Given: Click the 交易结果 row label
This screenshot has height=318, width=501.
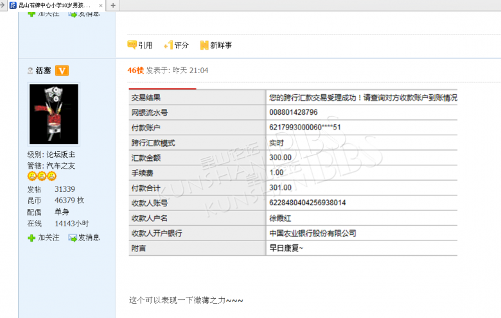Looking at the screenshot, I should pos(146,97).
